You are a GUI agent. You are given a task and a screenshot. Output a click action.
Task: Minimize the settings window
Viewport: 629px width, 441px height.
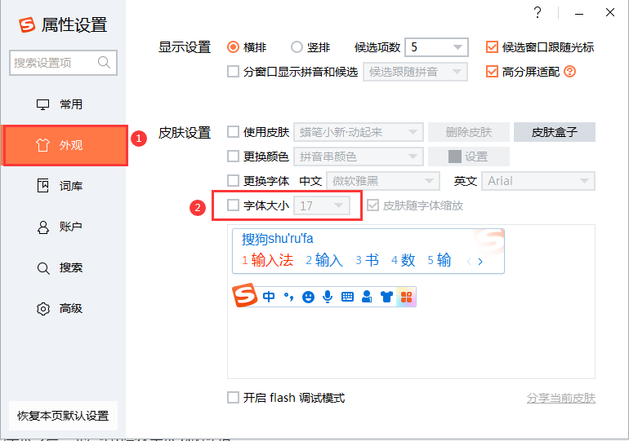pyautogui.click(x=579, y=14)
